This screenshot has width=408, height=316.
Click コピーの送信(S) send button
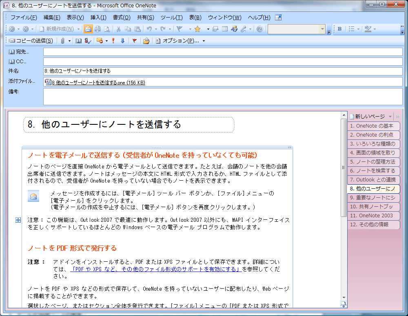click(31, 41)
